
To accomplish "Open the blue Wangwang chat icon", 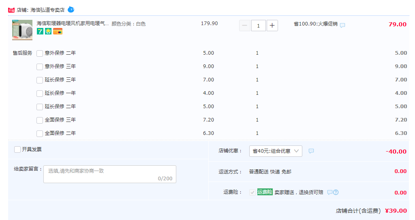I will point(71,10).
